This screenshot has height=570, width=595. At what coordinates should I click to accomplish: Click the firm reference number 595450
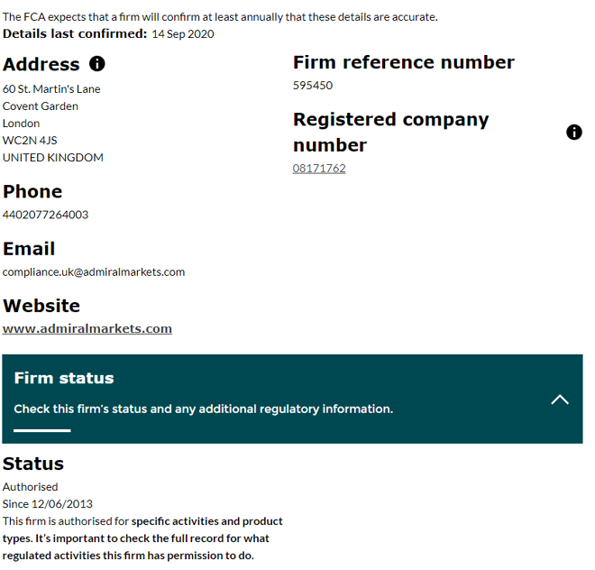[313, 85]
